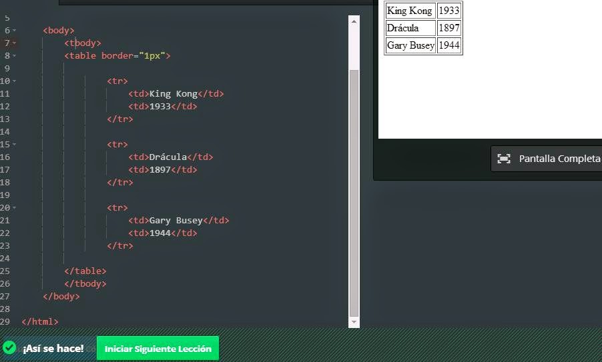Click line number 9 in the gutter
The width and height of the screenshot is (602, 362).
coord(7,68)
